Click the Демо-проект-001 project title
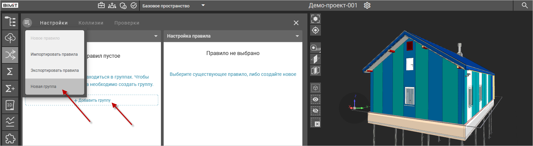 point(333,5)
